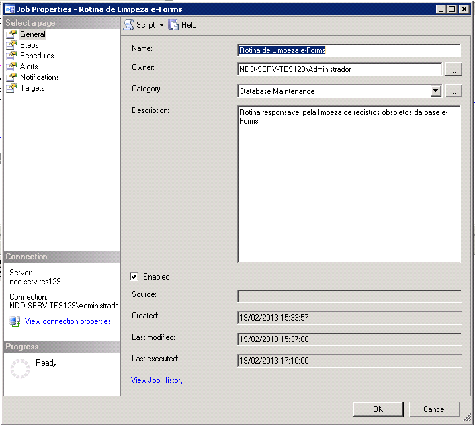Open View Job History link

(x=157, y=380)
